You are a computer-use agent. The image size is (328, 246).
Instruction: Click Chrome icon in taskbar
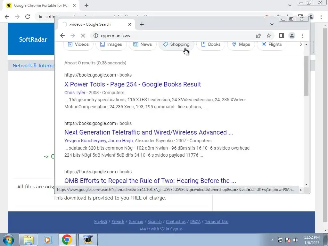click(67, 240)
